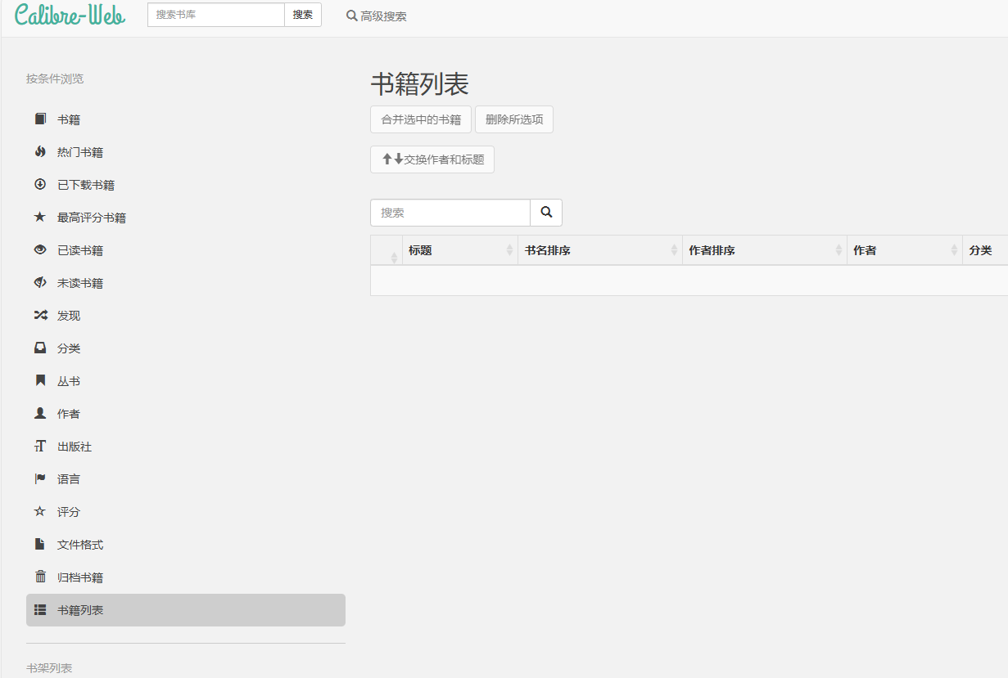
Task: Click the 合并选中的书籍 button
Action: [x=421, y=119]
